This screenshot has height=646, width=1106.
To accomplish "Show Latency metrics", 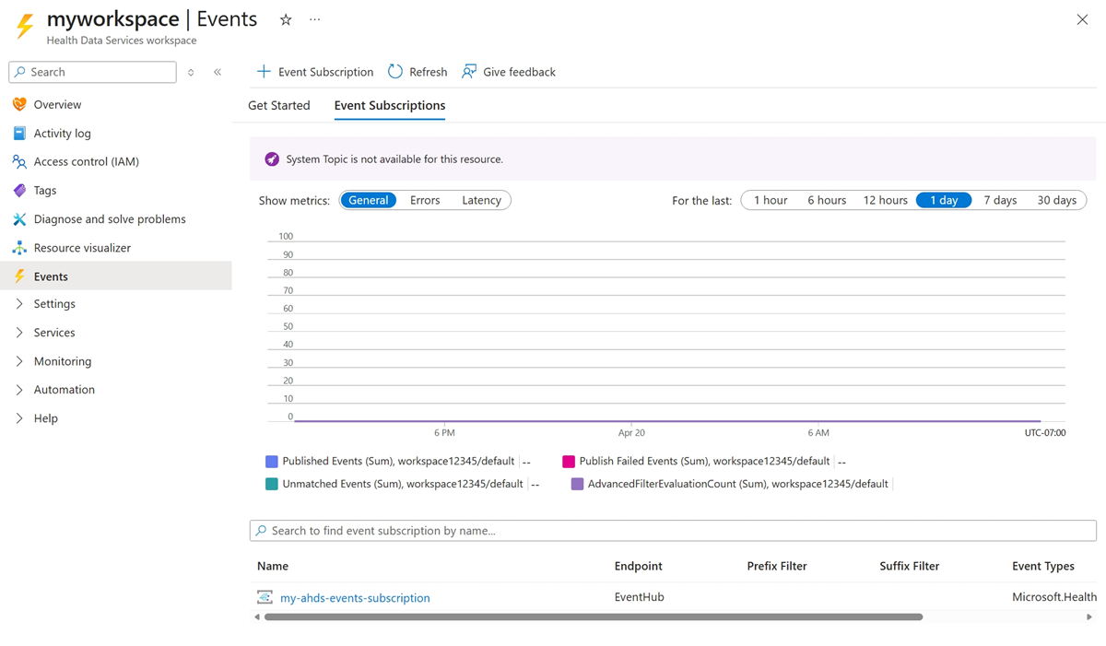I will (481, 200).
